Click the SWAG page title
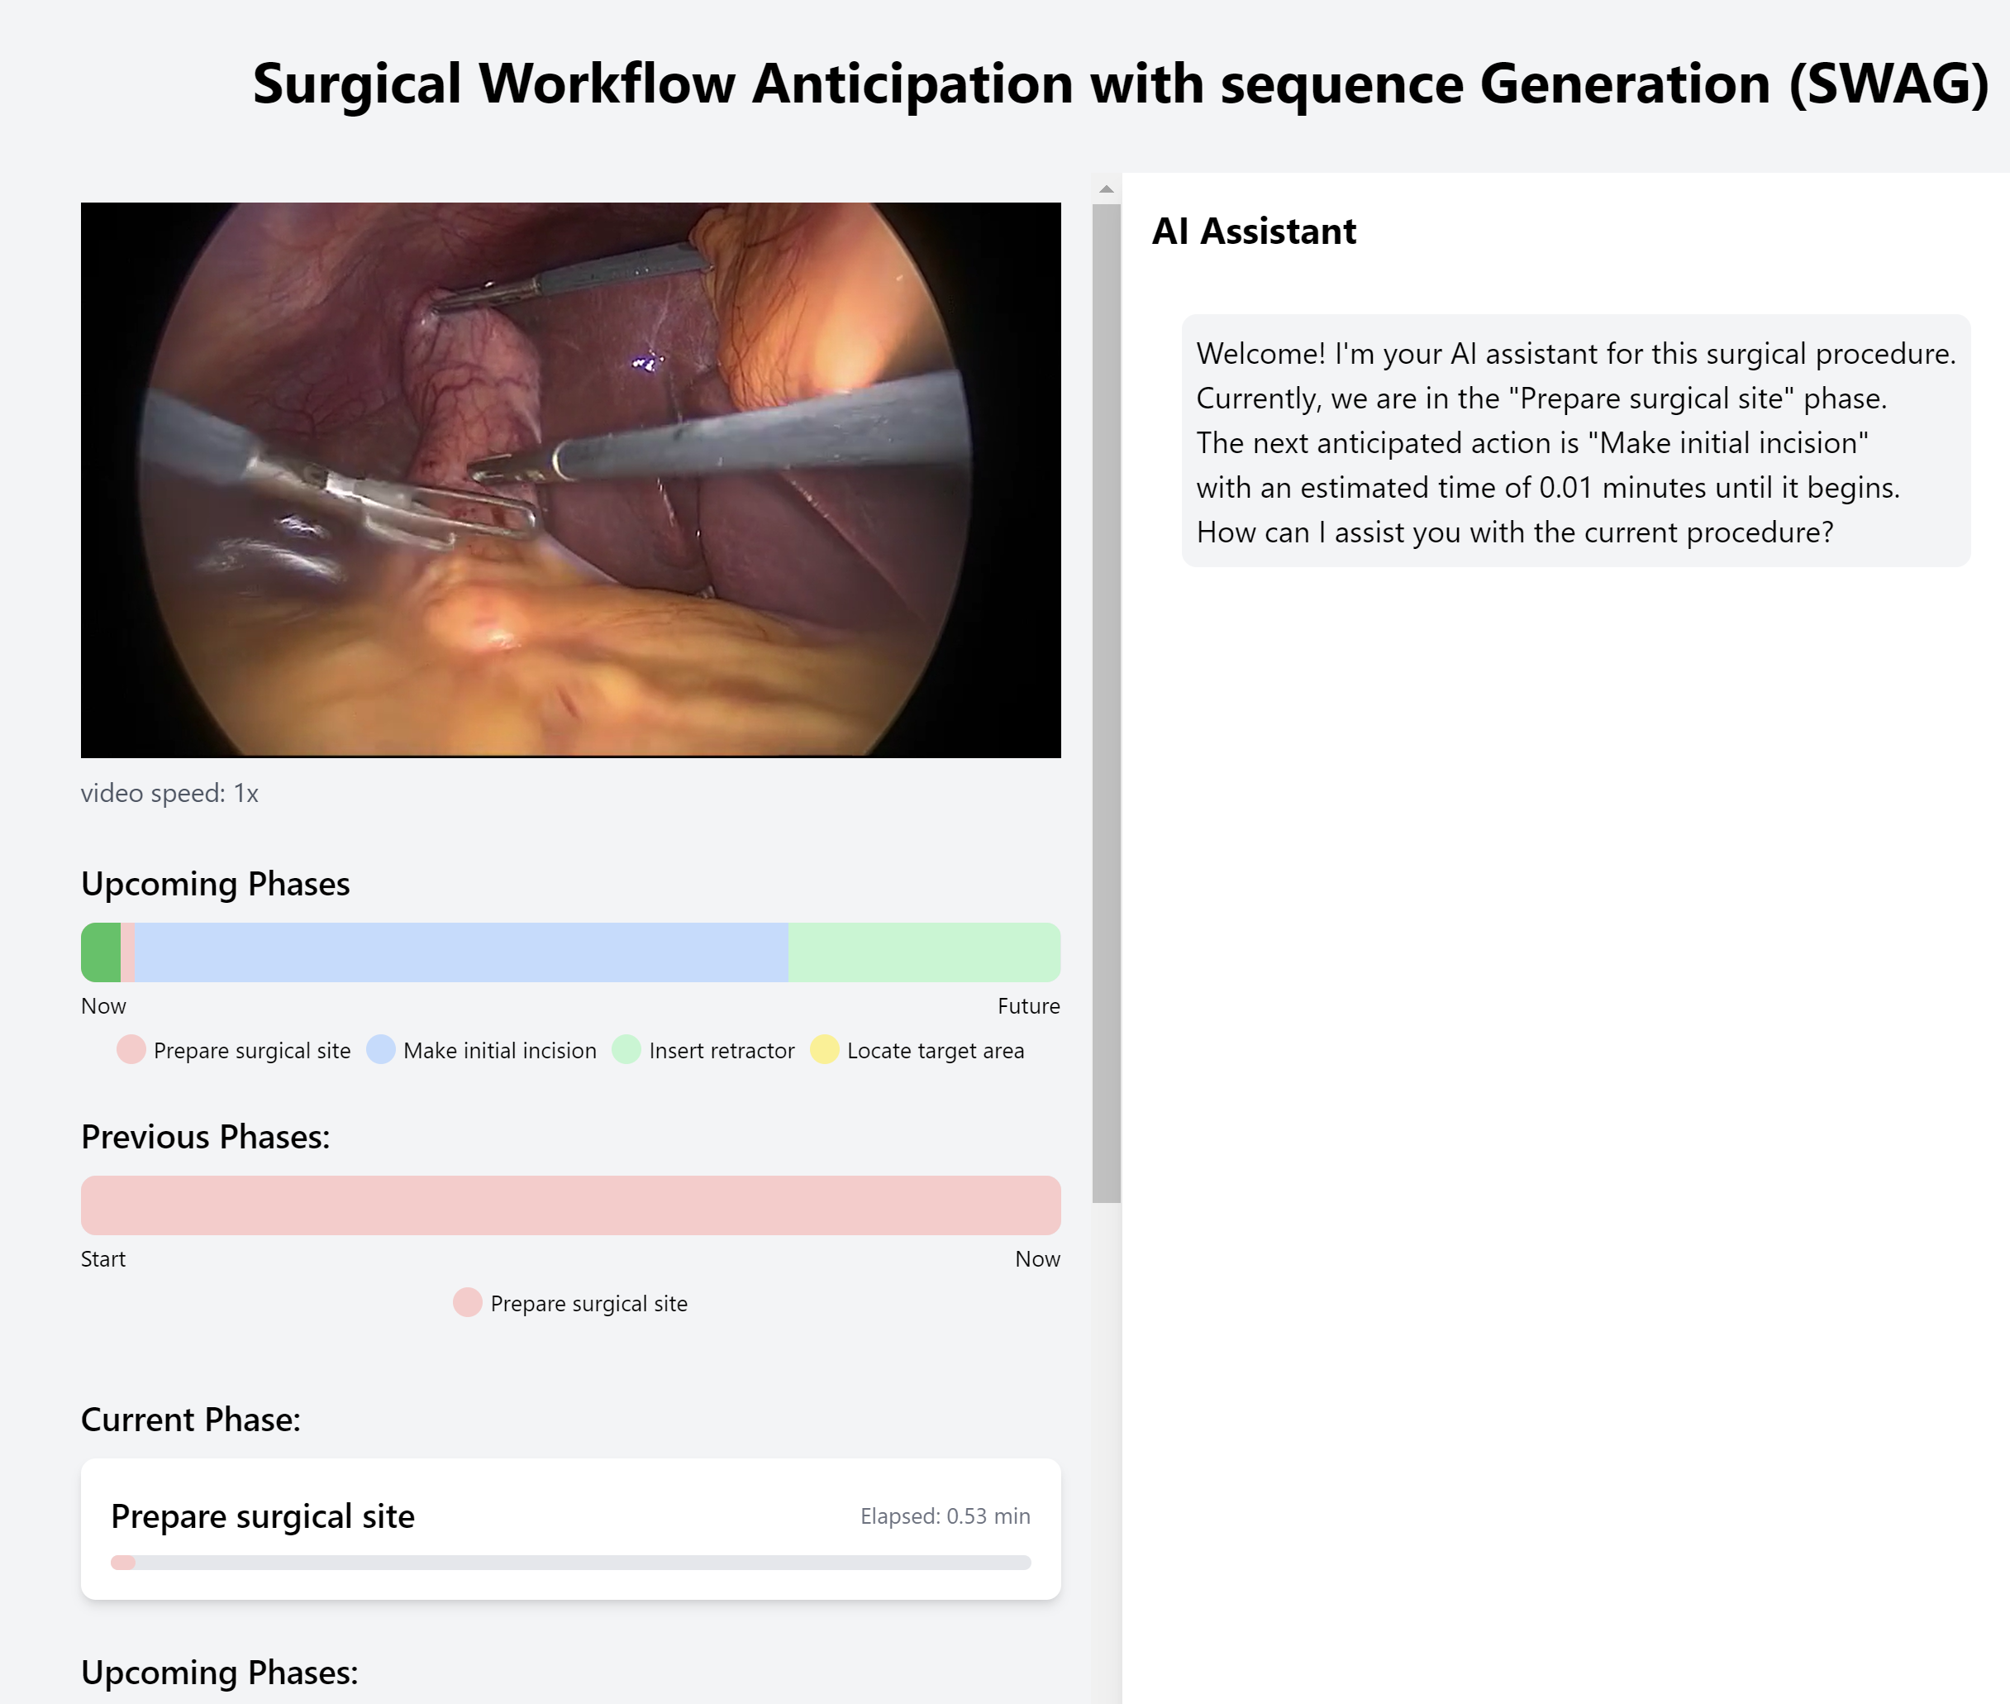 click(x=1120, y=83)
